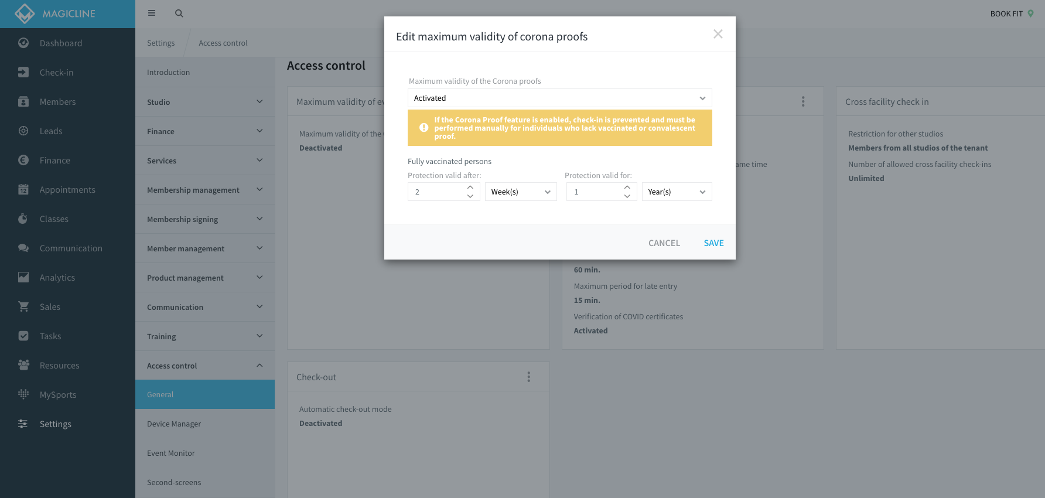Viewport: 1045px width, 498px height.
Task: Click the Dashboard sidebar icon
Action: [23, 43]
